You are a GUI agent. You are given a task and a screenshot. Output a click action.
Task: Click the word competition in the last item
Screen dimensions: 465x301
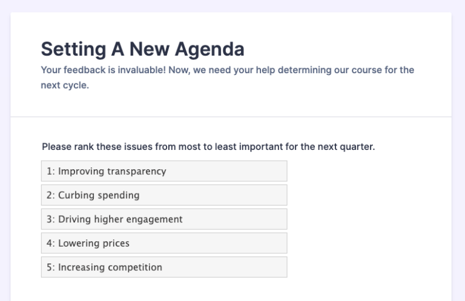134,267
